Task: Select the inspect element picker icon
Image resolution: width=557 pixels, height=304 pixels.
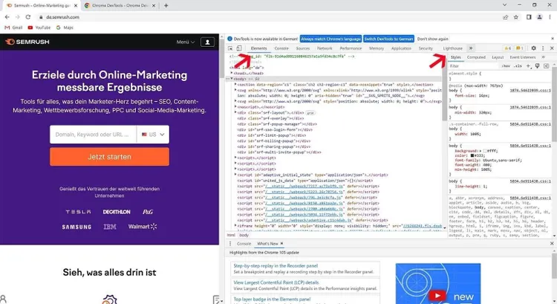Action: (x=230, y=48)
